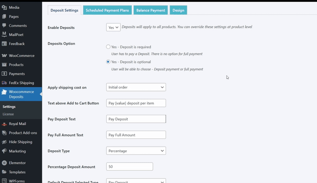Click the Products archive icon
This screenshot has height=183, width=317.
click(4, 65)
